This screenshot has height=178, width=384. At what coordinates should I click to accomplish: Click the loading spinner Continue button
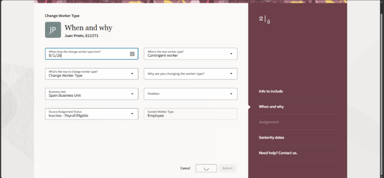tap(206, 168)
